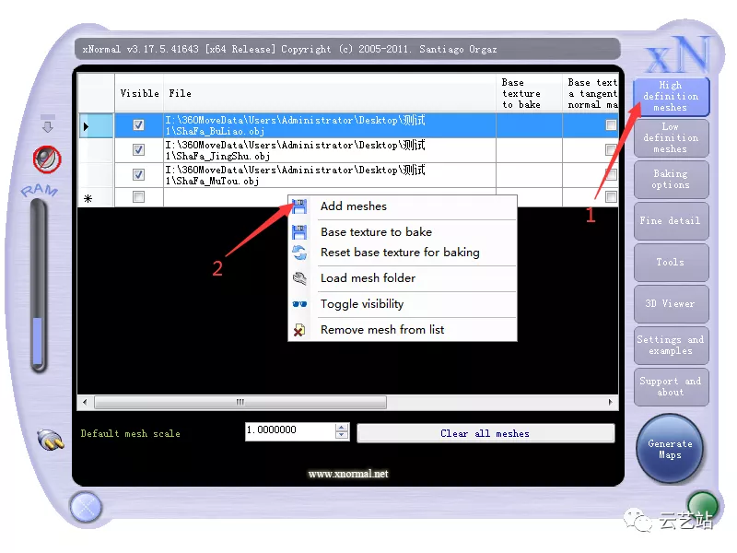The height and width of the screenshot is (553, 737).
Task: Open Settings and examples tab
Action: tap(671, 345)
